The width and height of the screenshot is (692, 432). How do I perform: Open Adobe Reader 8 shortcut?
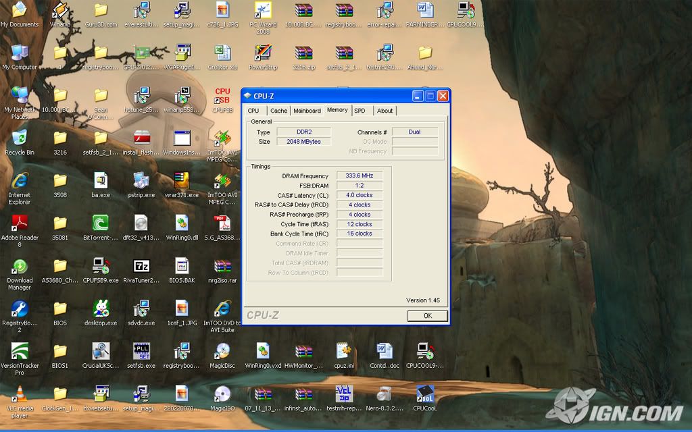coord(20,223)
